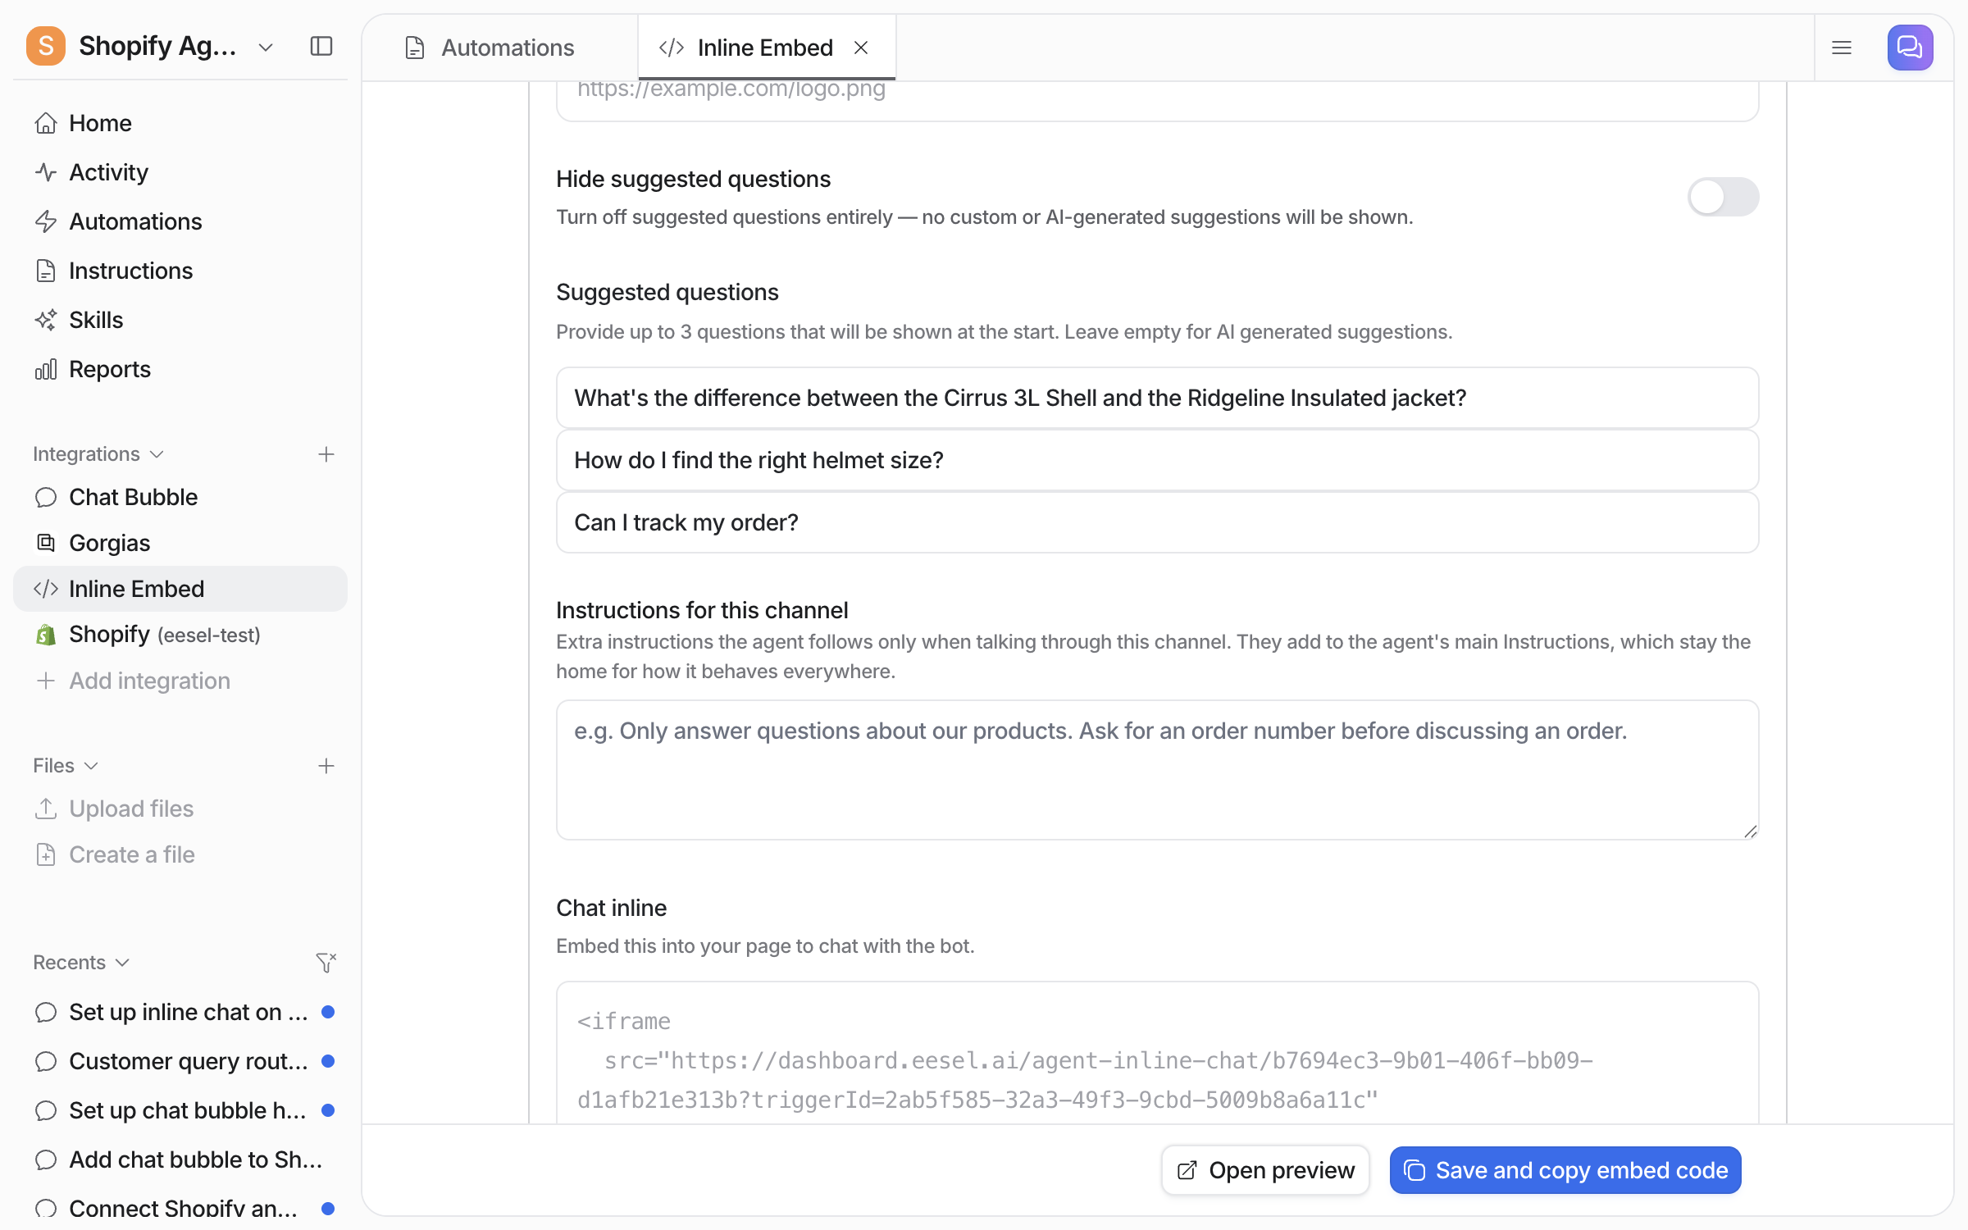This screenshot has width=1968, height=1230.
Task: Click the helmet size suggested question field
Action: point(1157,460)
